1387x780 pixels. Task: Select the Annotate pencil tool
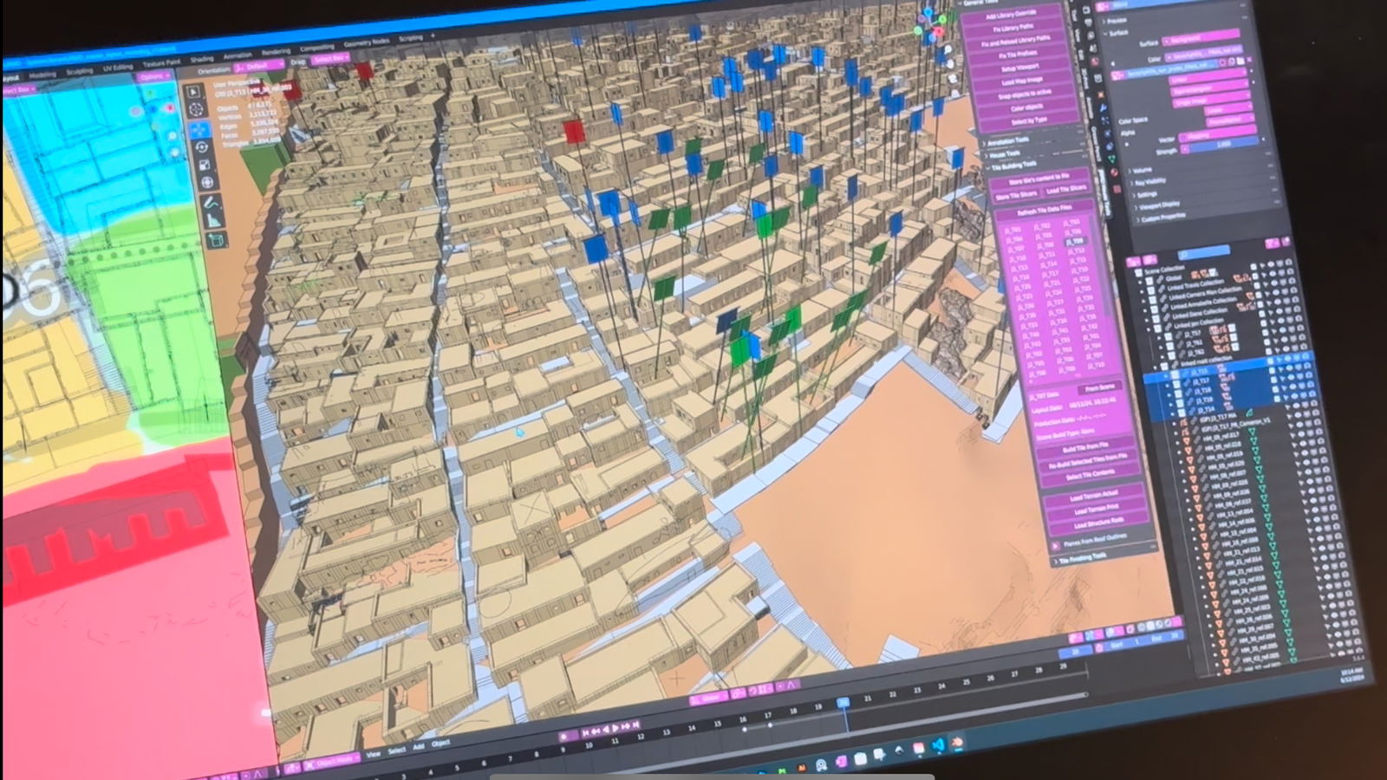pos(212,204)
